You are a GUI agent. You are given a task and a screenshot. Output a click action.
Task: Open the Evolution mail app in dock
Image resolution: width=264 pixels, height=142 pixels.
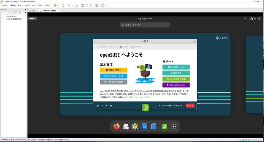pos(126,127)
